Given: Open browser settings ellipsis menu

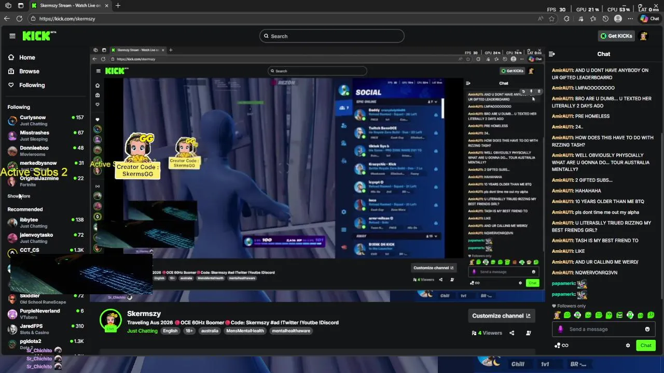Looking at the screenshot, I should (x=630, y=19).
